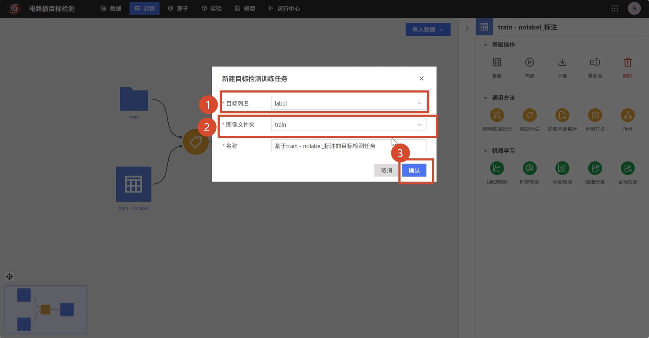The height and width of the screenshot is (338, 649).
Task: Start 分类预测 classification prediction
Action: (562, 168)
